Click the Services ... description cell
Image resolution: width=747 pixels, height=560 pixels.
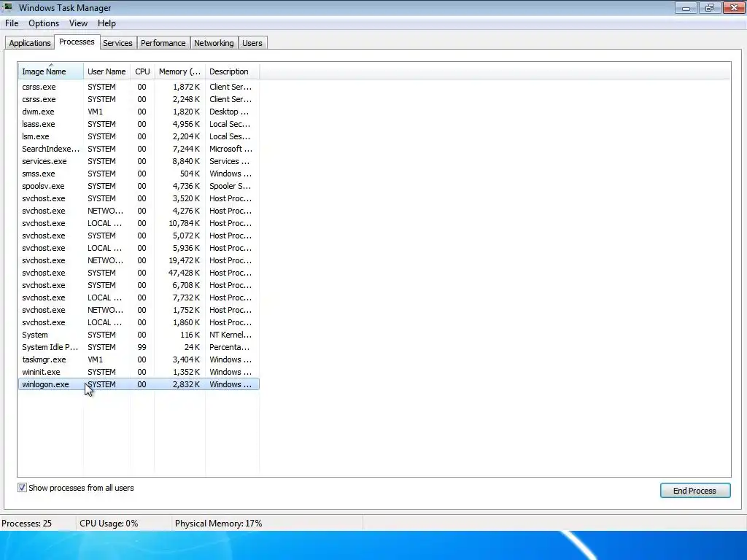click(230, 161)
